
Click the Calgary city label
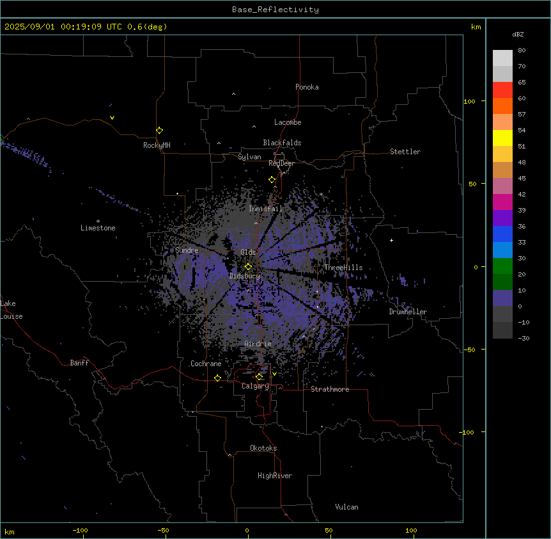click(255, 386)
